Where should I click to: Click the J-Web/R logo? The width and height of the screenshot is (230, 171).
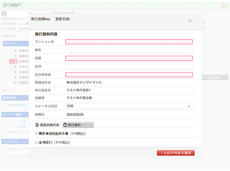pos(12,5)
